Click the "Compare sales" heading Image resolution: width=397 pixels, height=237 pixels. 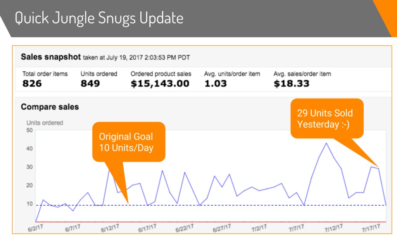coord(50,107)
